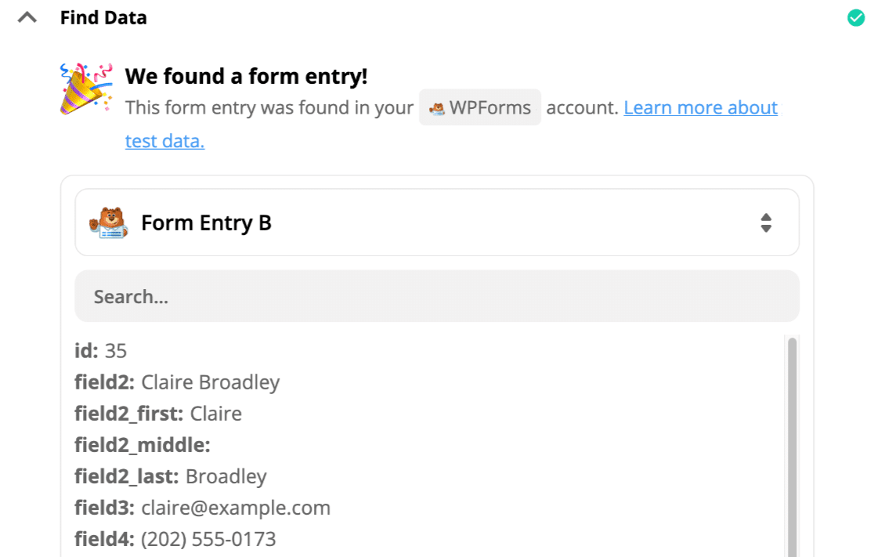Select the field2_last Broadley row
Viewport: 874px width, 557px height.
(x=171, y=476)
